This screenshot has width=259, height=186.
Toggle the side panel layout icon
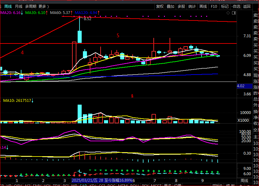click(x=234, y=13)
